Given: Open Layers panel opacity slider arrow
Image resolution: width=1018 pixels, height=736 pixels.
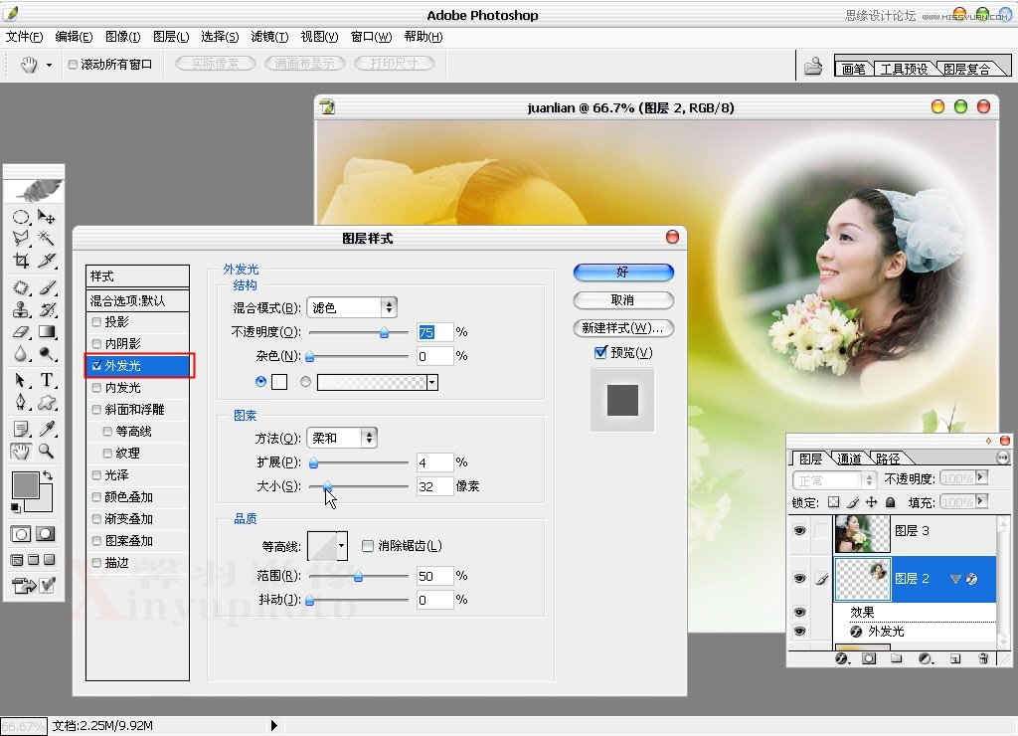Looking at the screenshot, I should [x=981, y=478].
